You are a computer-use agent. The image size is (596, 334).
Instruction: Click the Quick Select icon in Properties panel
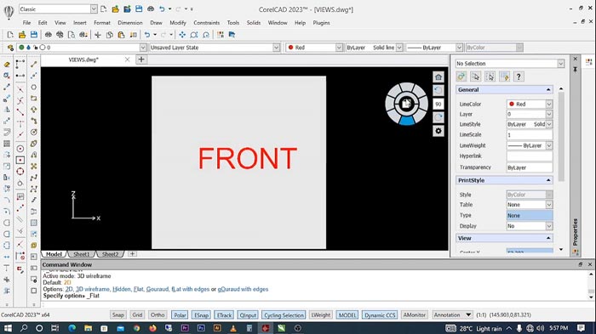click(x=504, y=76)
